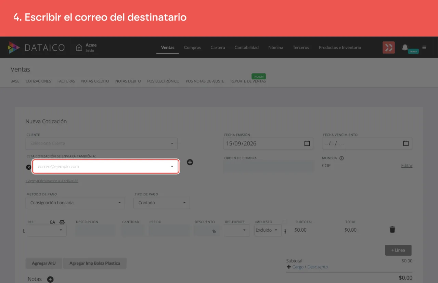Go to the Compras menu

coord(192,48)
